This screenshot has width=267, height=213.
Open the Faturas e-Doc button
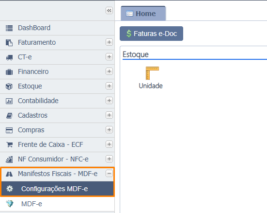[151, 34]
